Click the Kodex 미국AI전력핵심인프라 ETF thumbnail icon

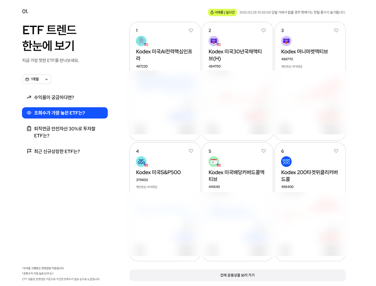pos(142,41)
